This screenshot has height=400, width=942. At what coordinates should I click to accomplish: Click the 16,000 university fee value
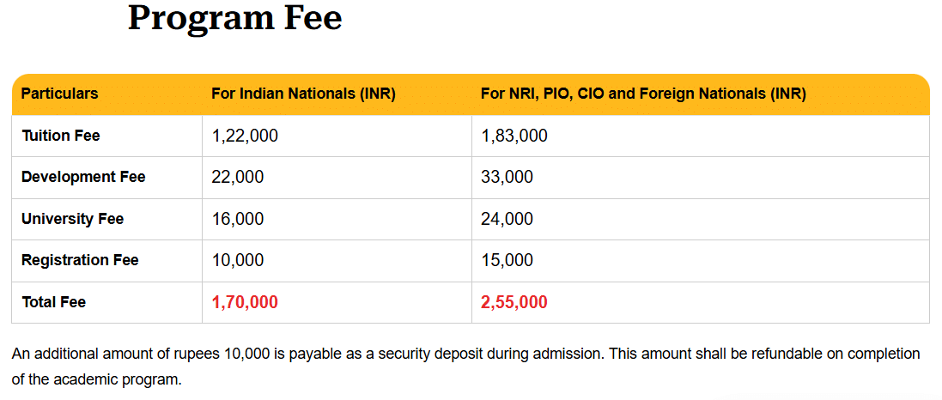(x=238, y=219)
